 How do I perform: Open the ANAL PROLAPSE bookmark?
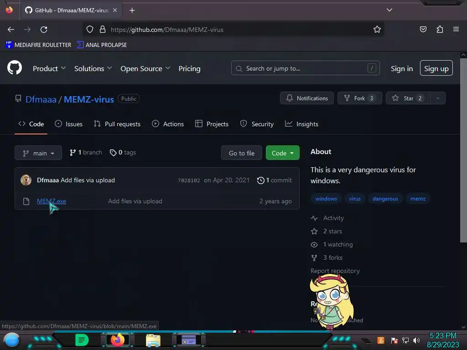point(102,45)
